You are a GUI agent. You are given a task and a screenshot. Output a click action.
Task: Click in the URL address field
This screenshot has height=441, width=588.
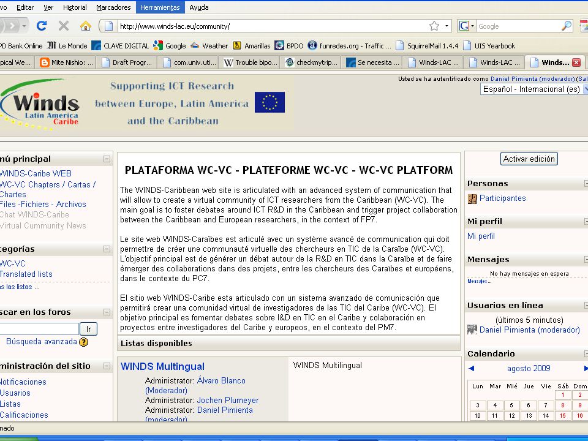tap(273, 26)
